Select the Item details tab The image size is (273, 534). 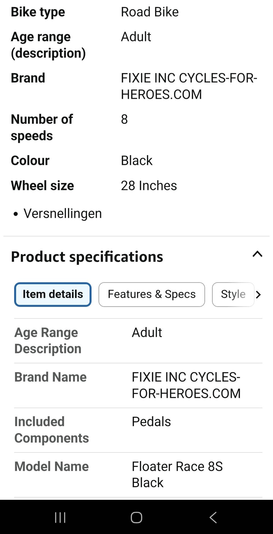point(53,294)
